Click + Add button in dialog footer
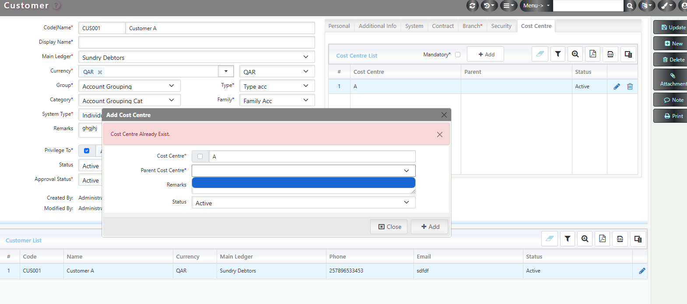Screen dimensions: 687x304 pyautogui.click(x=430, y=227)
